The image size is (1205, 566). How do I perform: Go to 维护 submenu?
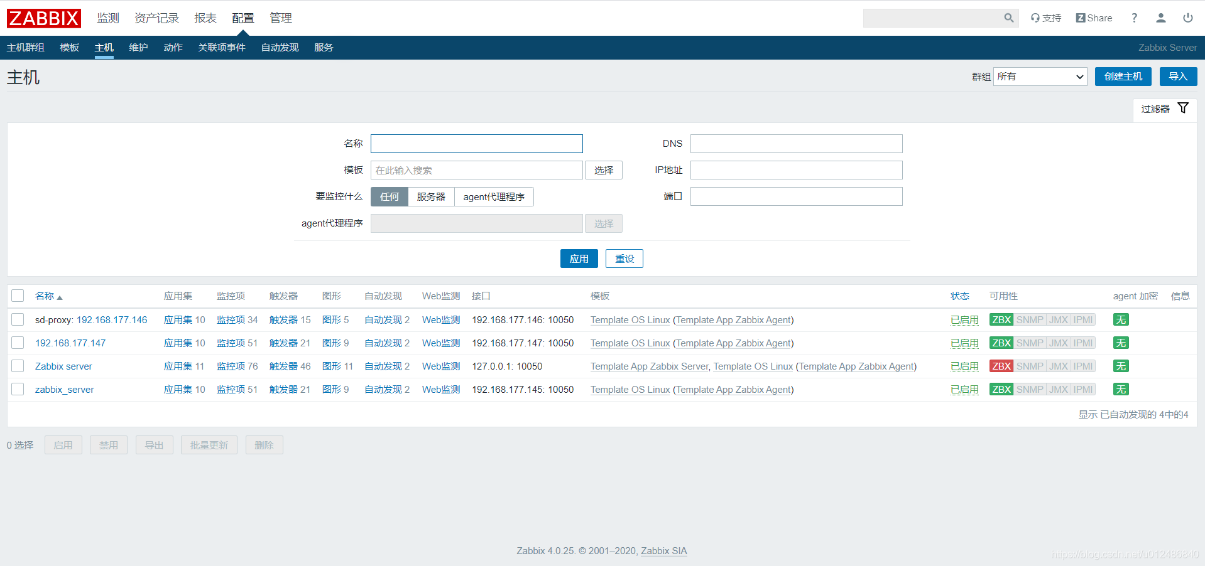(x=139, y=48)
